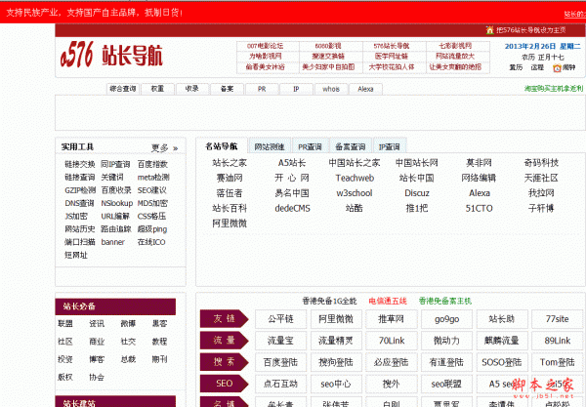Open the meta检测 tool
This screenshot has height=407, width=586.
tap(153, 178)
